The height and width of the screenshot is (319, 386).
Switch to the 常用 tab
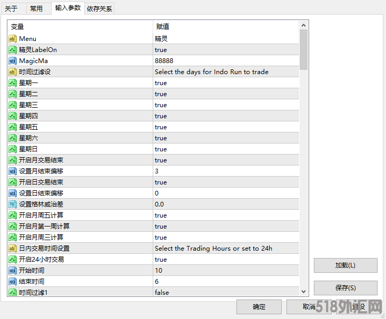36,8
